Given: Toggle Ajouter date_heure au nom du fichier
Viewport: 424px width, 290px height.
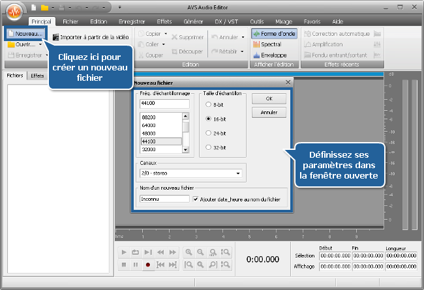Looking at the screenshot, I should (196, 199).
